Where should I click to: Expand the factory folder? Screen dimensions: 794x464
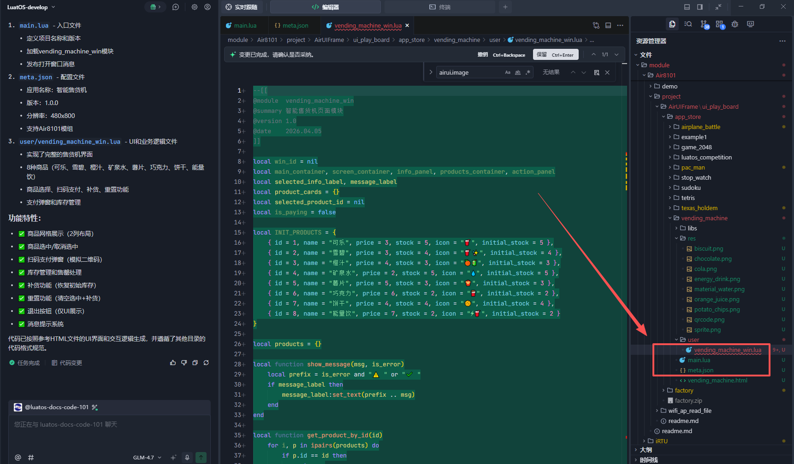click(684, 390)
